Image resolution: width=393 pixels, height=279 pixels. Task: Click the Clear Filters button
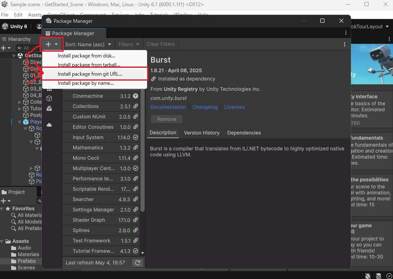click(x=161, y=44)
